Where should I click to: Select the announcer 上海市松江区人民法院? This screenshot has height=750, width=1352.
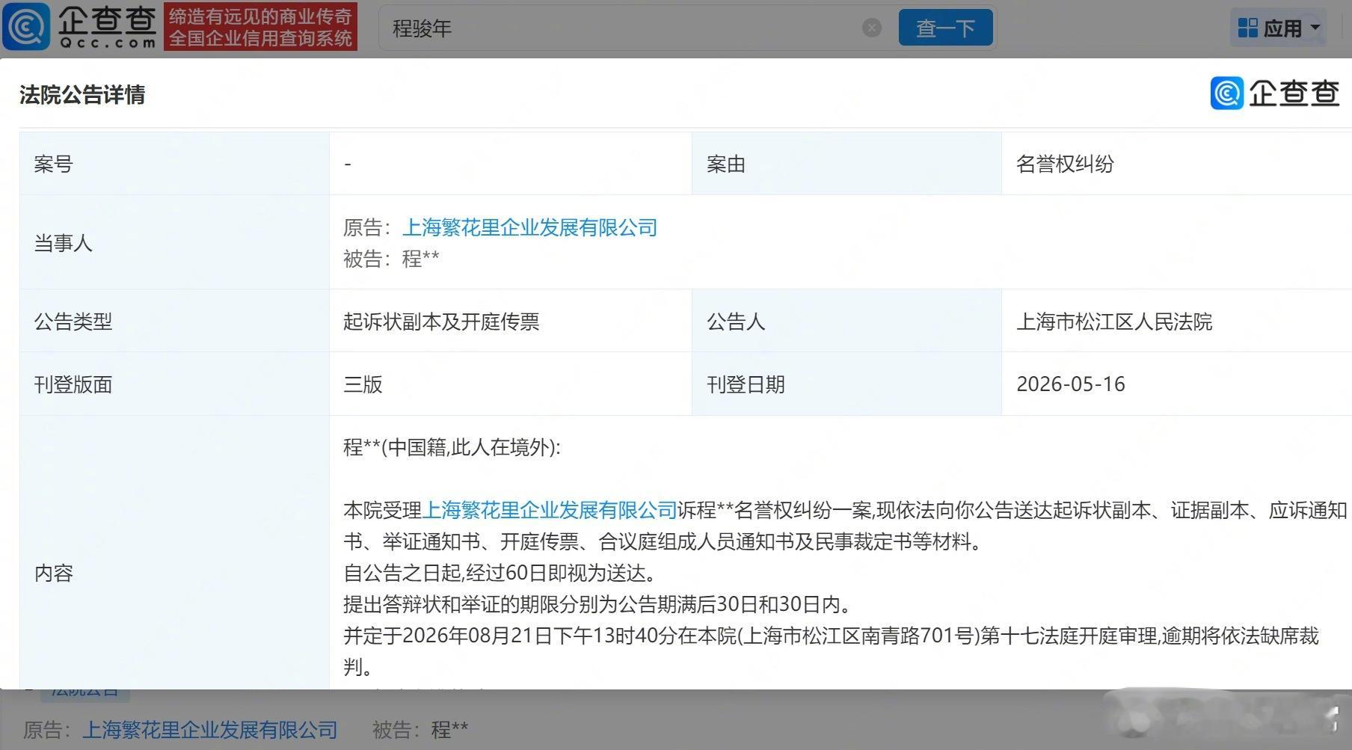click(x=1114, y=322)
